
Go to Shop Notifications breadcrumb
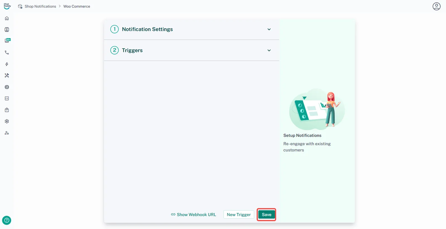[x=40, y=6]
